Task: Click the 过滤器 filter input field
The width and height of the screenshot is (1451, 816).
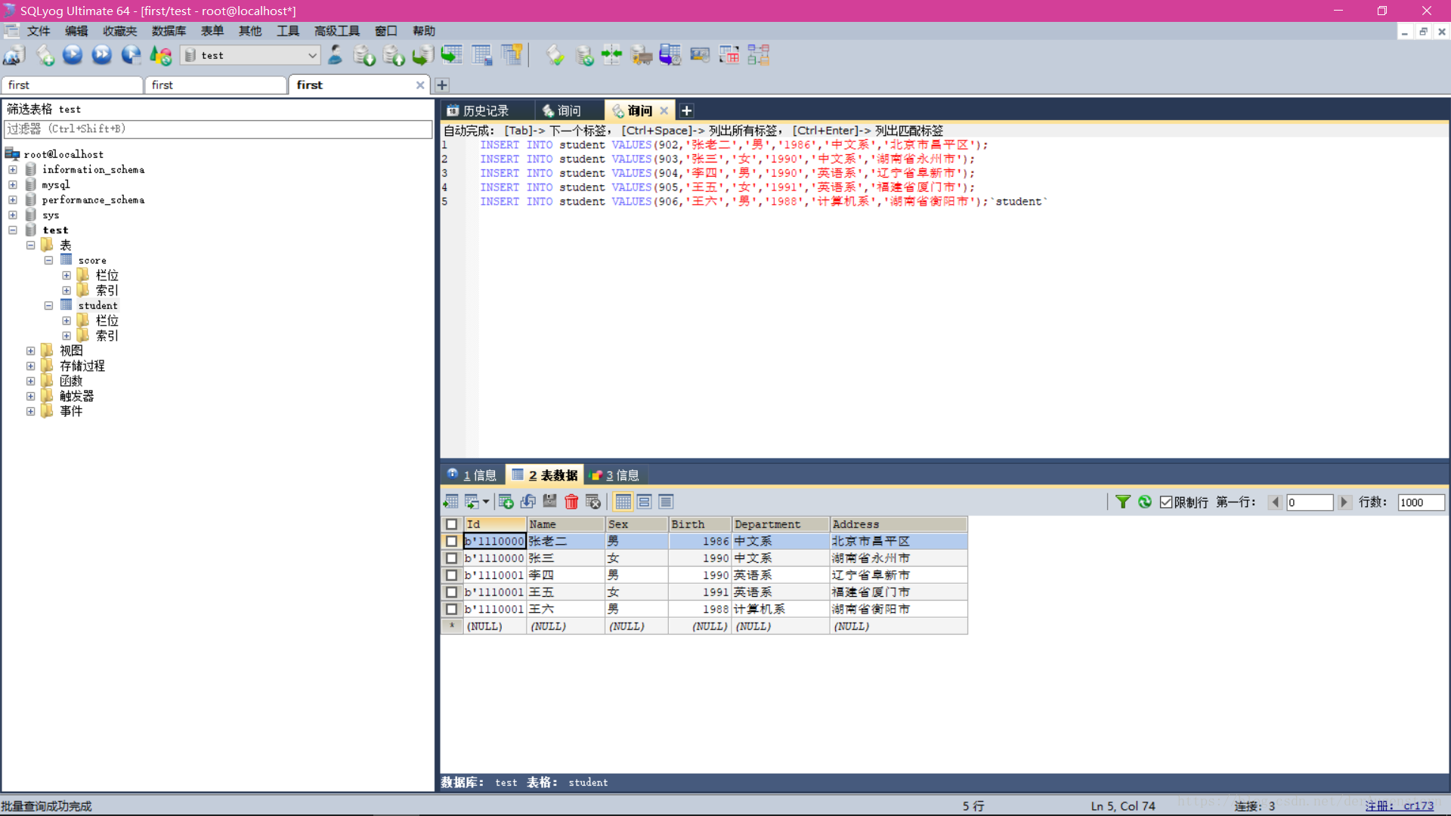Action: [218, 129]
